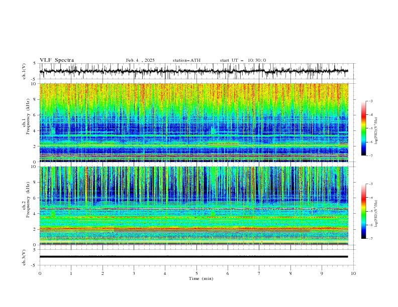Click time-axis tick label "1"
The image size is (398, 307).
[x=71, y=273]
